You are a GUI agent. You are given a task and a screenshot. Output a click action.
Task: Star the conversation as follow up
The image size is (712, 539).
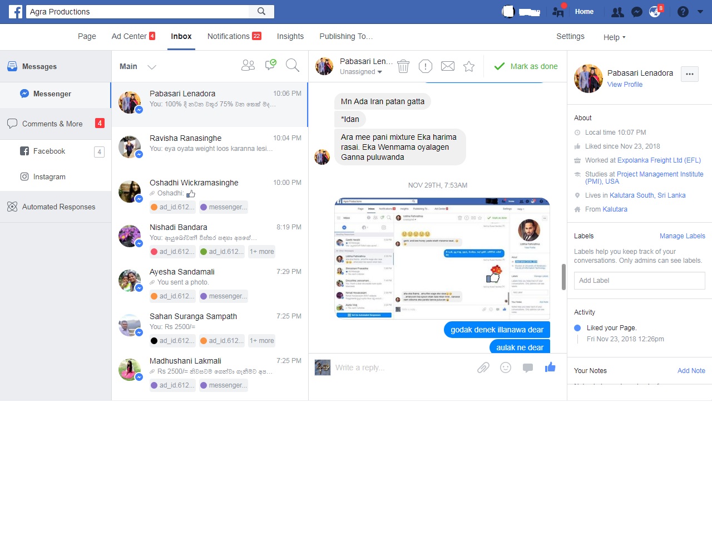[469, 66]
